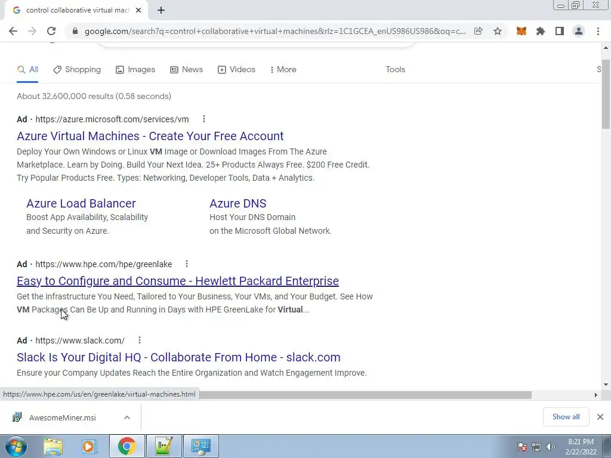Switch to Images results
Image resolution: width=611 pixels, height=458 pixels.
tap(135, 70)
